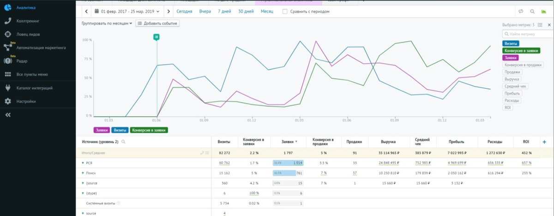
Task: Enable the Средний чек metric
Action: [515, 86]
